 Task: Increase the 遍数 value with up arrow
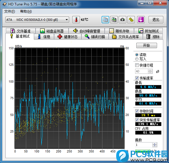point(155,144)
